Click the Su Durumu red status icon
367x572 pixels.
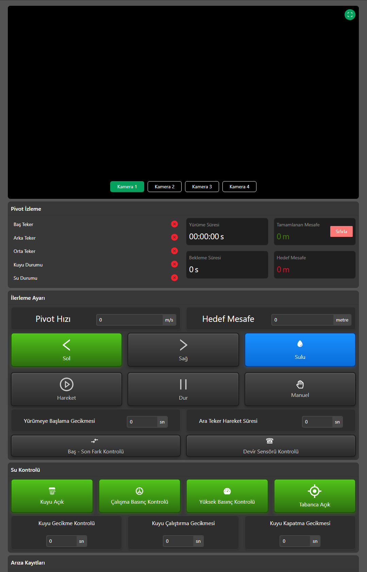[x=174, y=278]
